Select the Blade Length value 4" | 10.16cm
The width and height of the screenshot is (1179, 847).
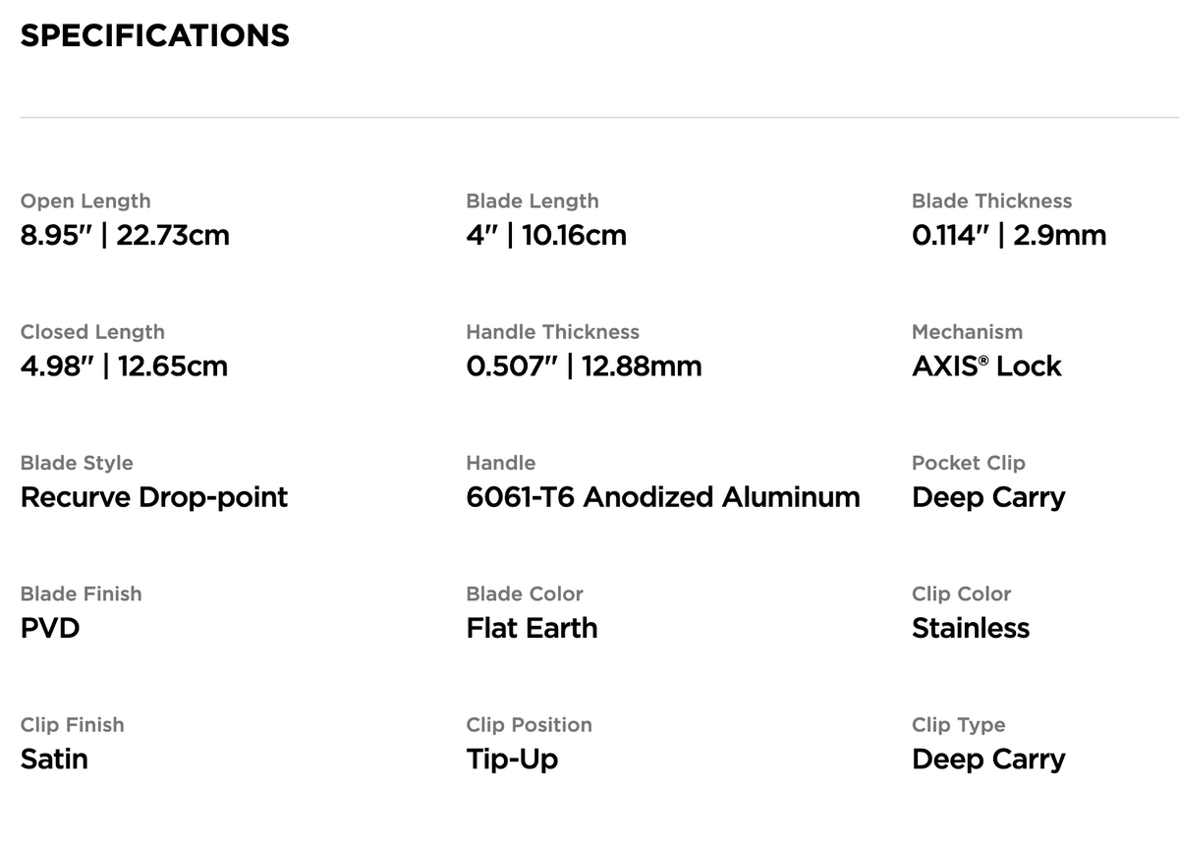point(546,236)
